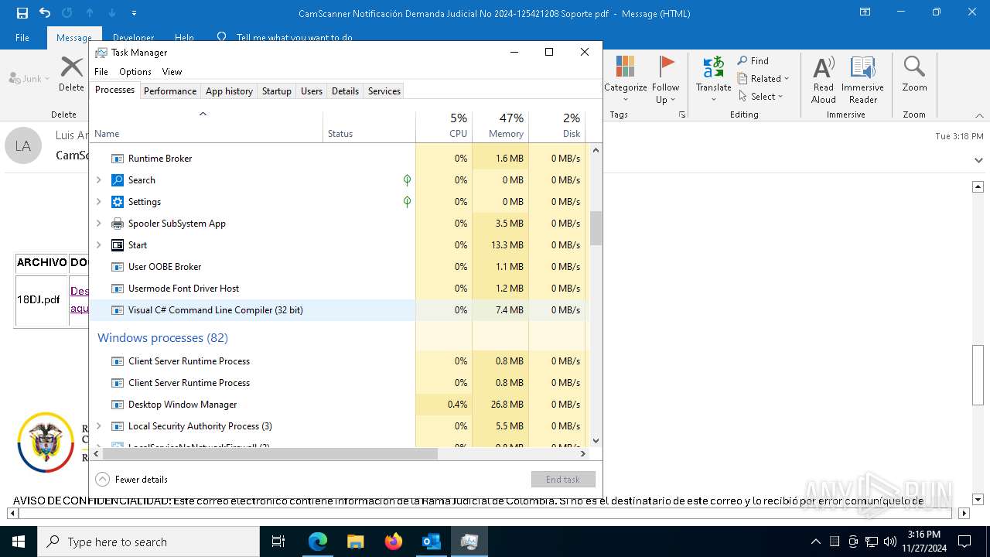Sort processes by CPU column
The image size is (990, 557).
[444, 126]
